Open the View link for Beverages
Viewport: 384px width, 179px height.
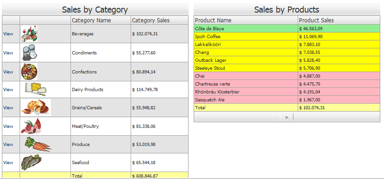coord(8,34)
